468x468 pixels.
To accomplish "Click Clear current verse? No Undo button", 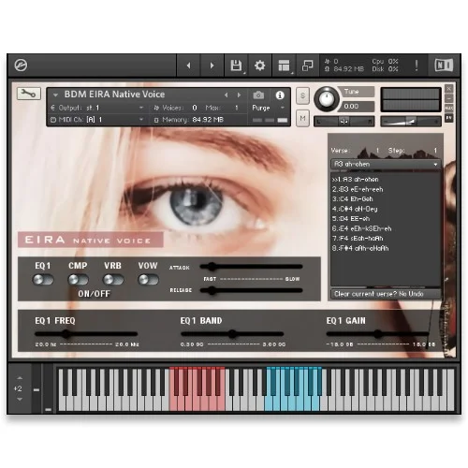I will point(386,294).
